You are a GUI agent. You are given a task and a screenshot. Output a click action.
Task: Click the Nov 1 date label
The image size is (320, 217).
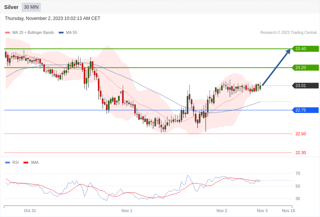[x=127, y=211]
